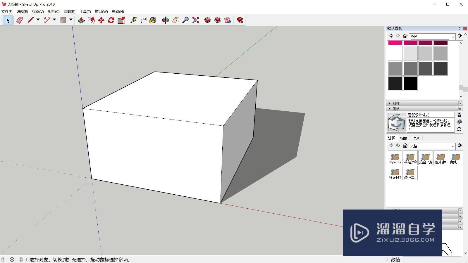
Task: Open materials panel details arrow menu
Action: pos(460,36)
